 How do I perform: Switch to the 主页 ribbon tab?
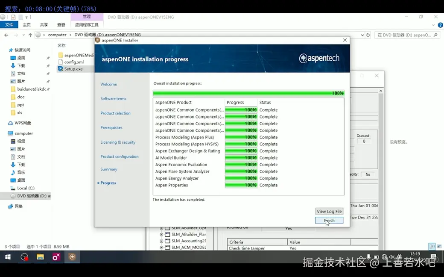pyautogui.click(x=26, y=25)
